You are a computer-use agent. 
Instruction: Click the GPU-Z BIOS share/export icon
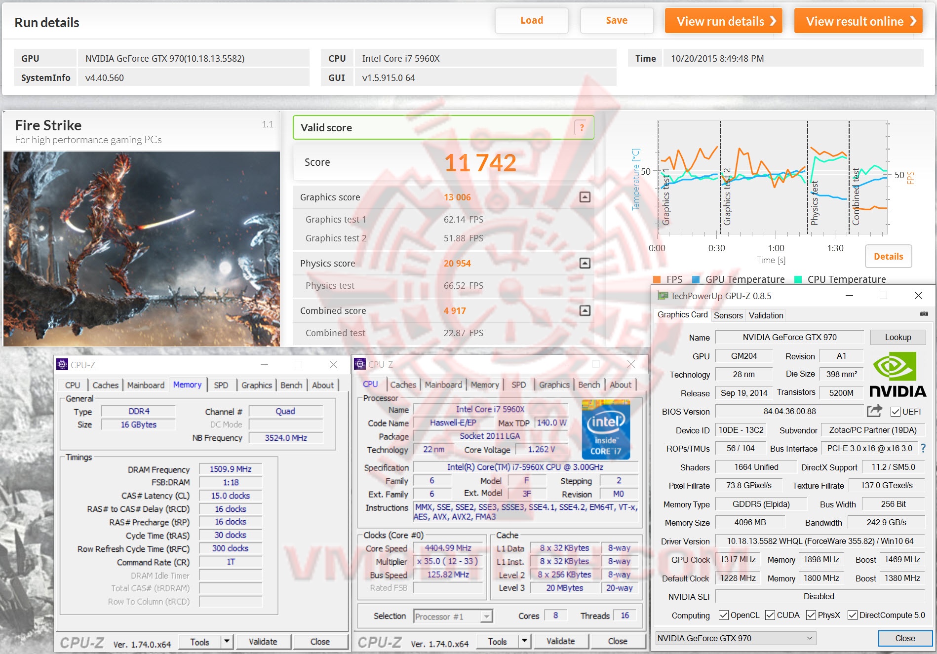pyautogui.click(x=874, y=411)
